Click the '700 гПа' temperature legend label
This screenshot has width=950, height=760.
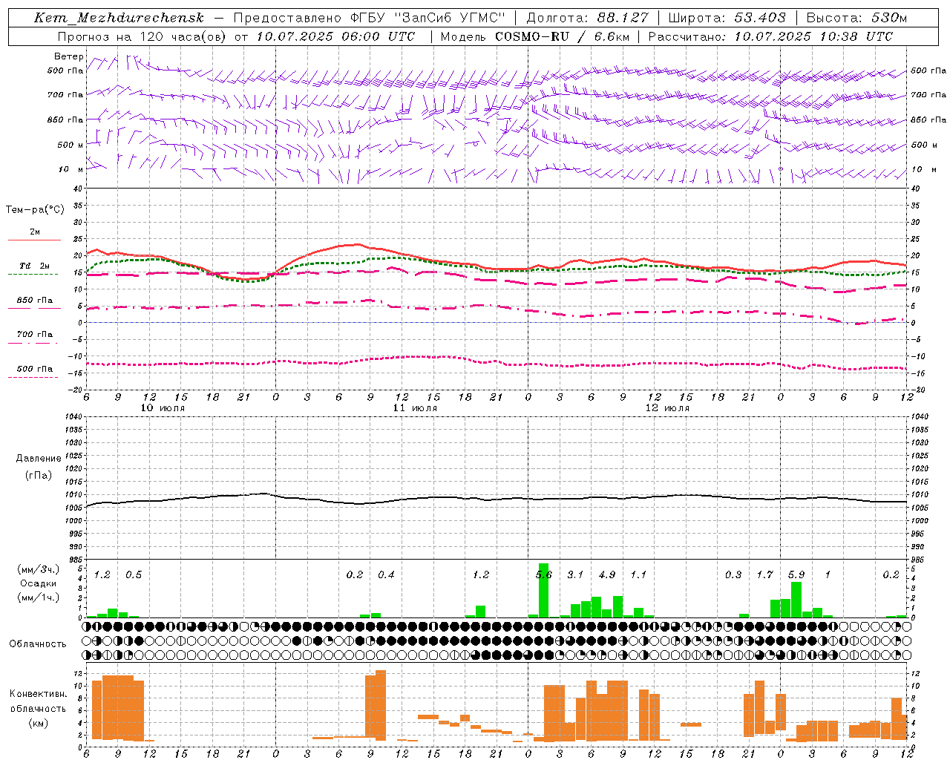[x=34, y=334]
